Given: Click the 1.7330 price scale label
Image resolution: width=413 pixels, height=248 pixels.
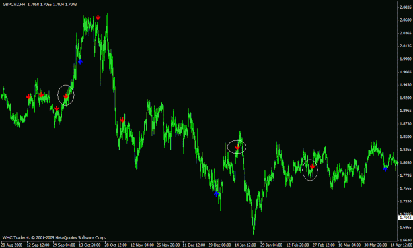Looking at the screenshot, I should 406,201.
